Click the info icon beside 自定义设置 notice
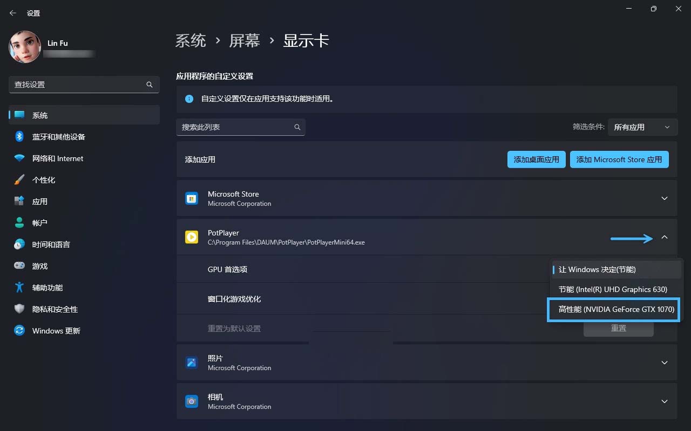Screen dimensions: 691x431 (189, 99)
